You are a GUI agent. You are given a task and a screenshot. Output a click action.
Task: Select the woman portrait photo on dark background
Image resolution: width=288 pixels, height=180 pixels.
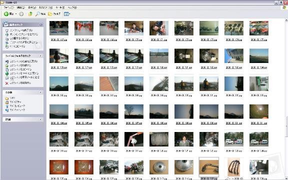pyautogui.click(x=184, y=139)
